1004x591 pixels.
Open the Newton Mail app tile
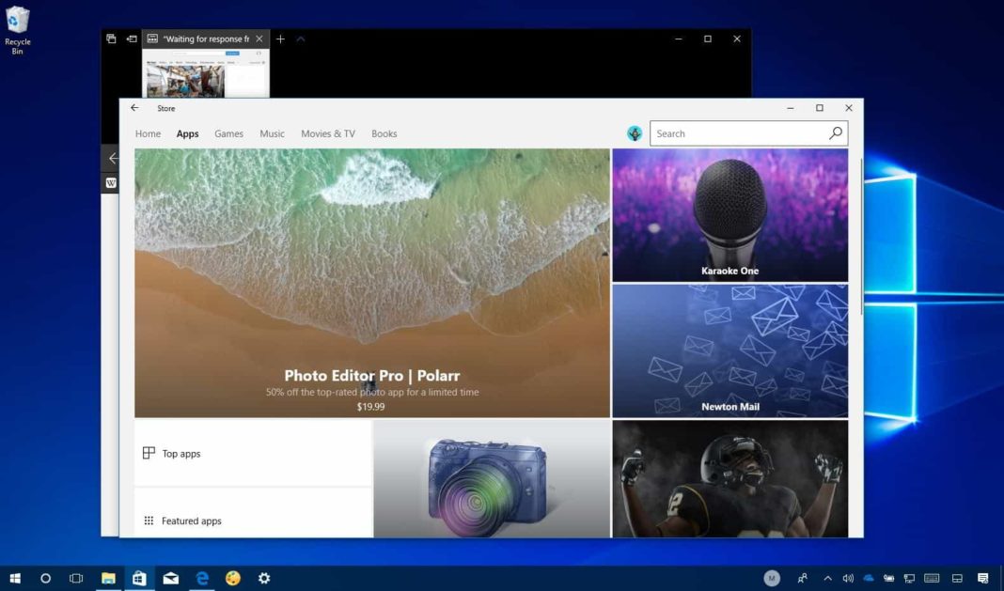point(730,350)
